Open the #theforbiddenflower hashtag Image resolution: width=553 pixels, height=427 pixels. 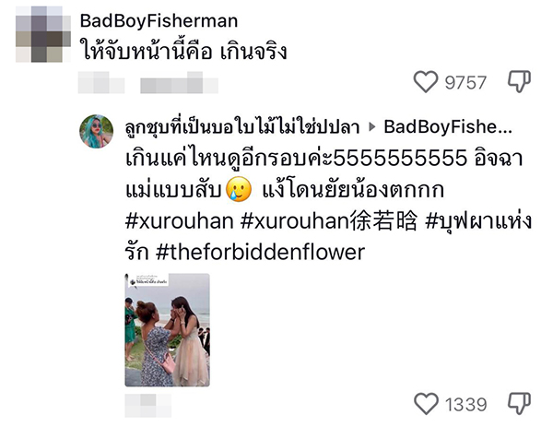coord(260,253)
